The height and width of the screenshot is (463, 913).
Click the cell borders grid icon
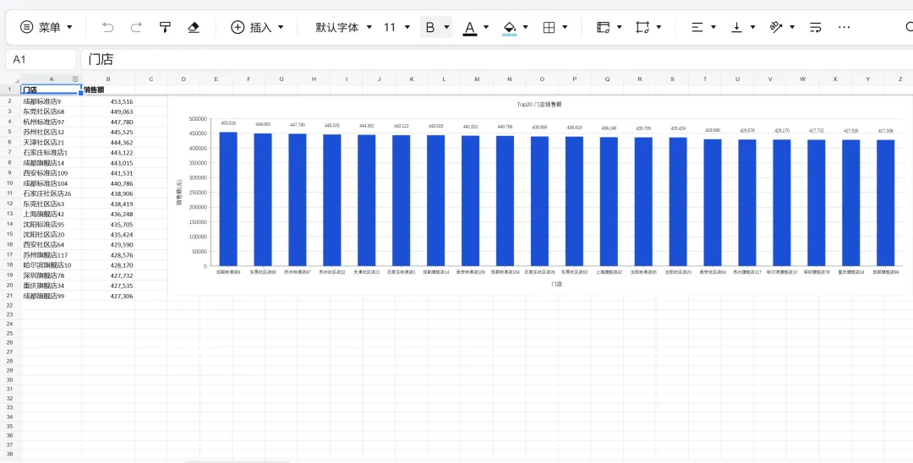(549, 27)
